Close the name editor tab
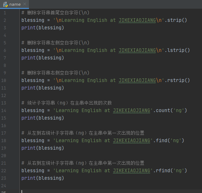This screenshot has width=202, height=193. [25, 4]
